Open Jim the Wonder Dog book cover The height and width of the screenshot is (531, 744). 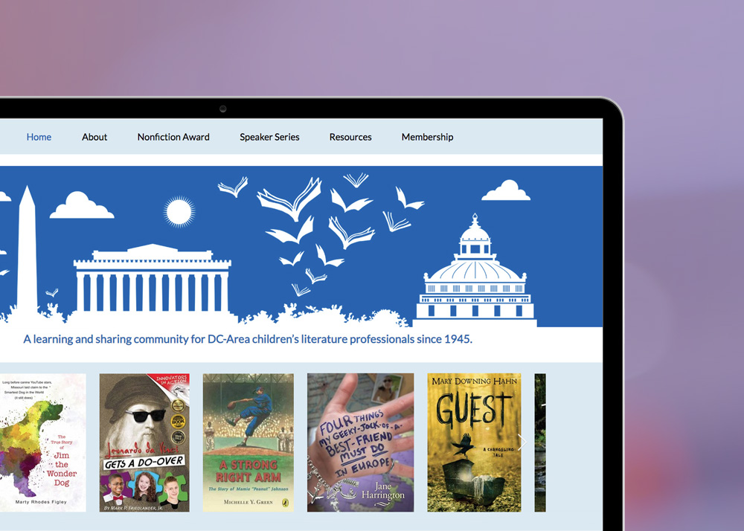coord(42,442)
